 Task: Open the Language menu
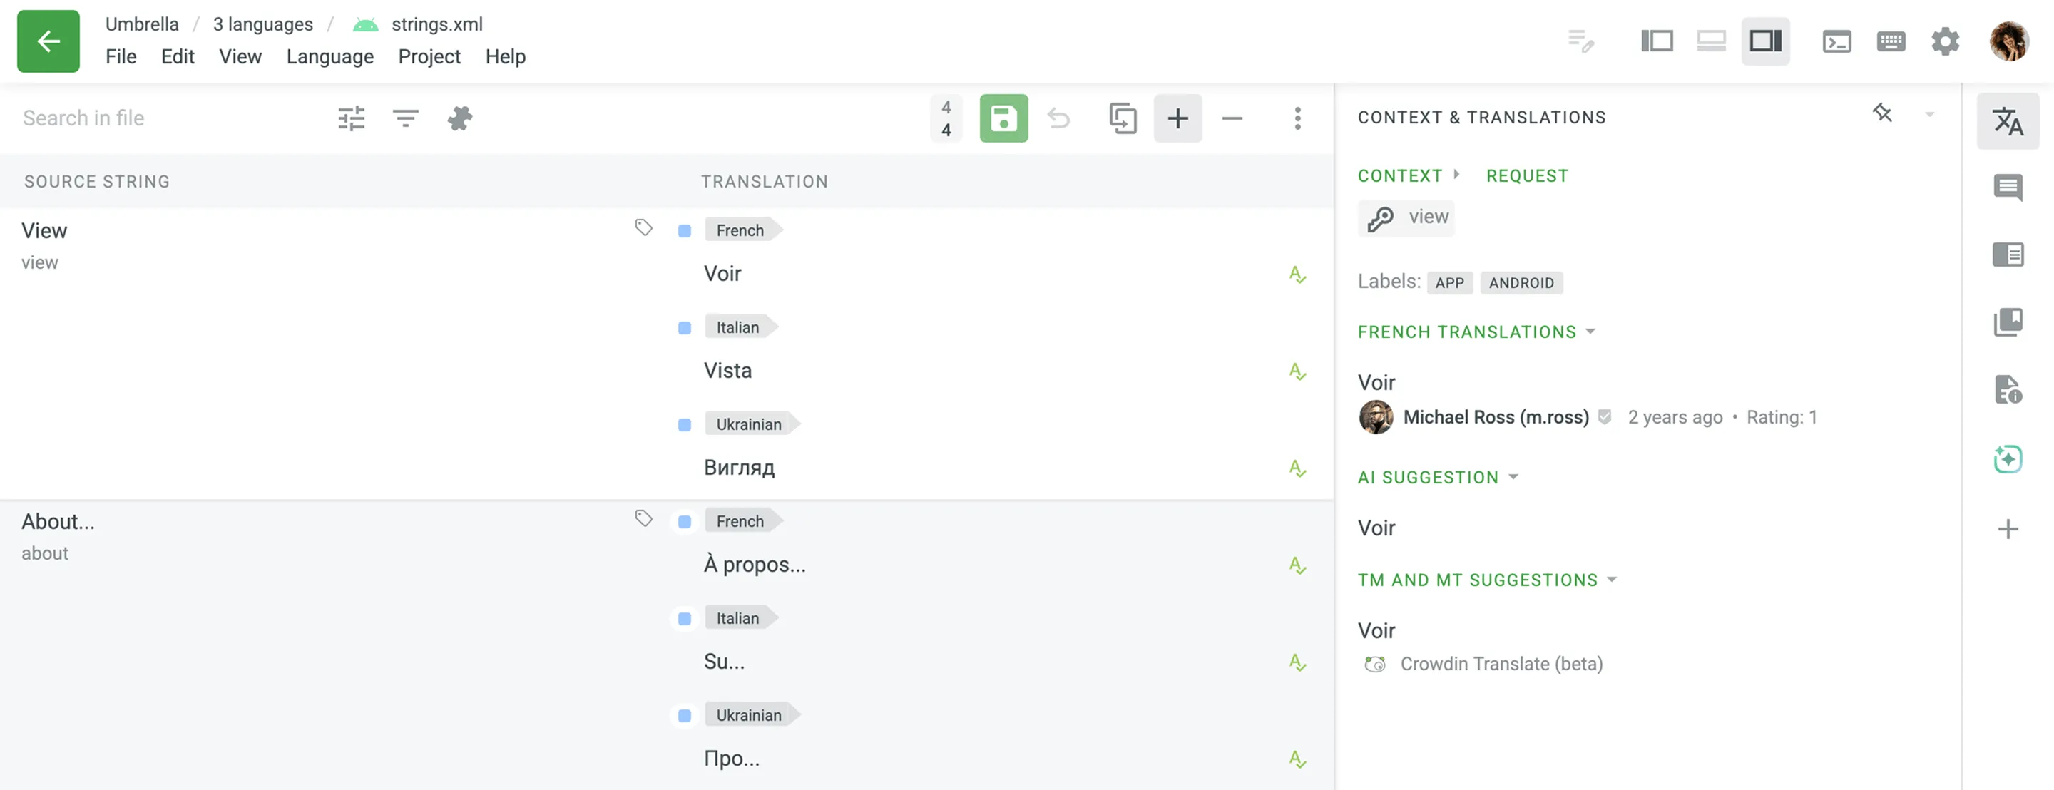click(330, 56)
